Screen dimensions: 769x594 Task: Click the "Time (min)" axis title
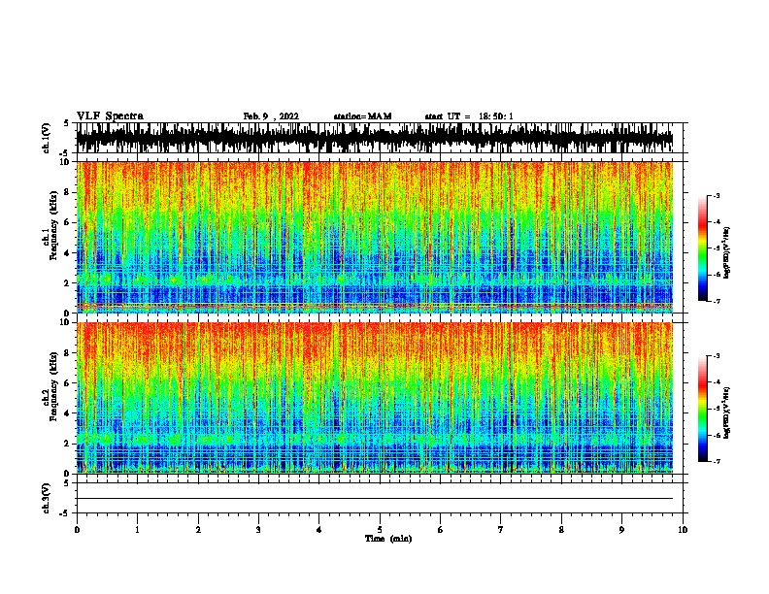388,539
